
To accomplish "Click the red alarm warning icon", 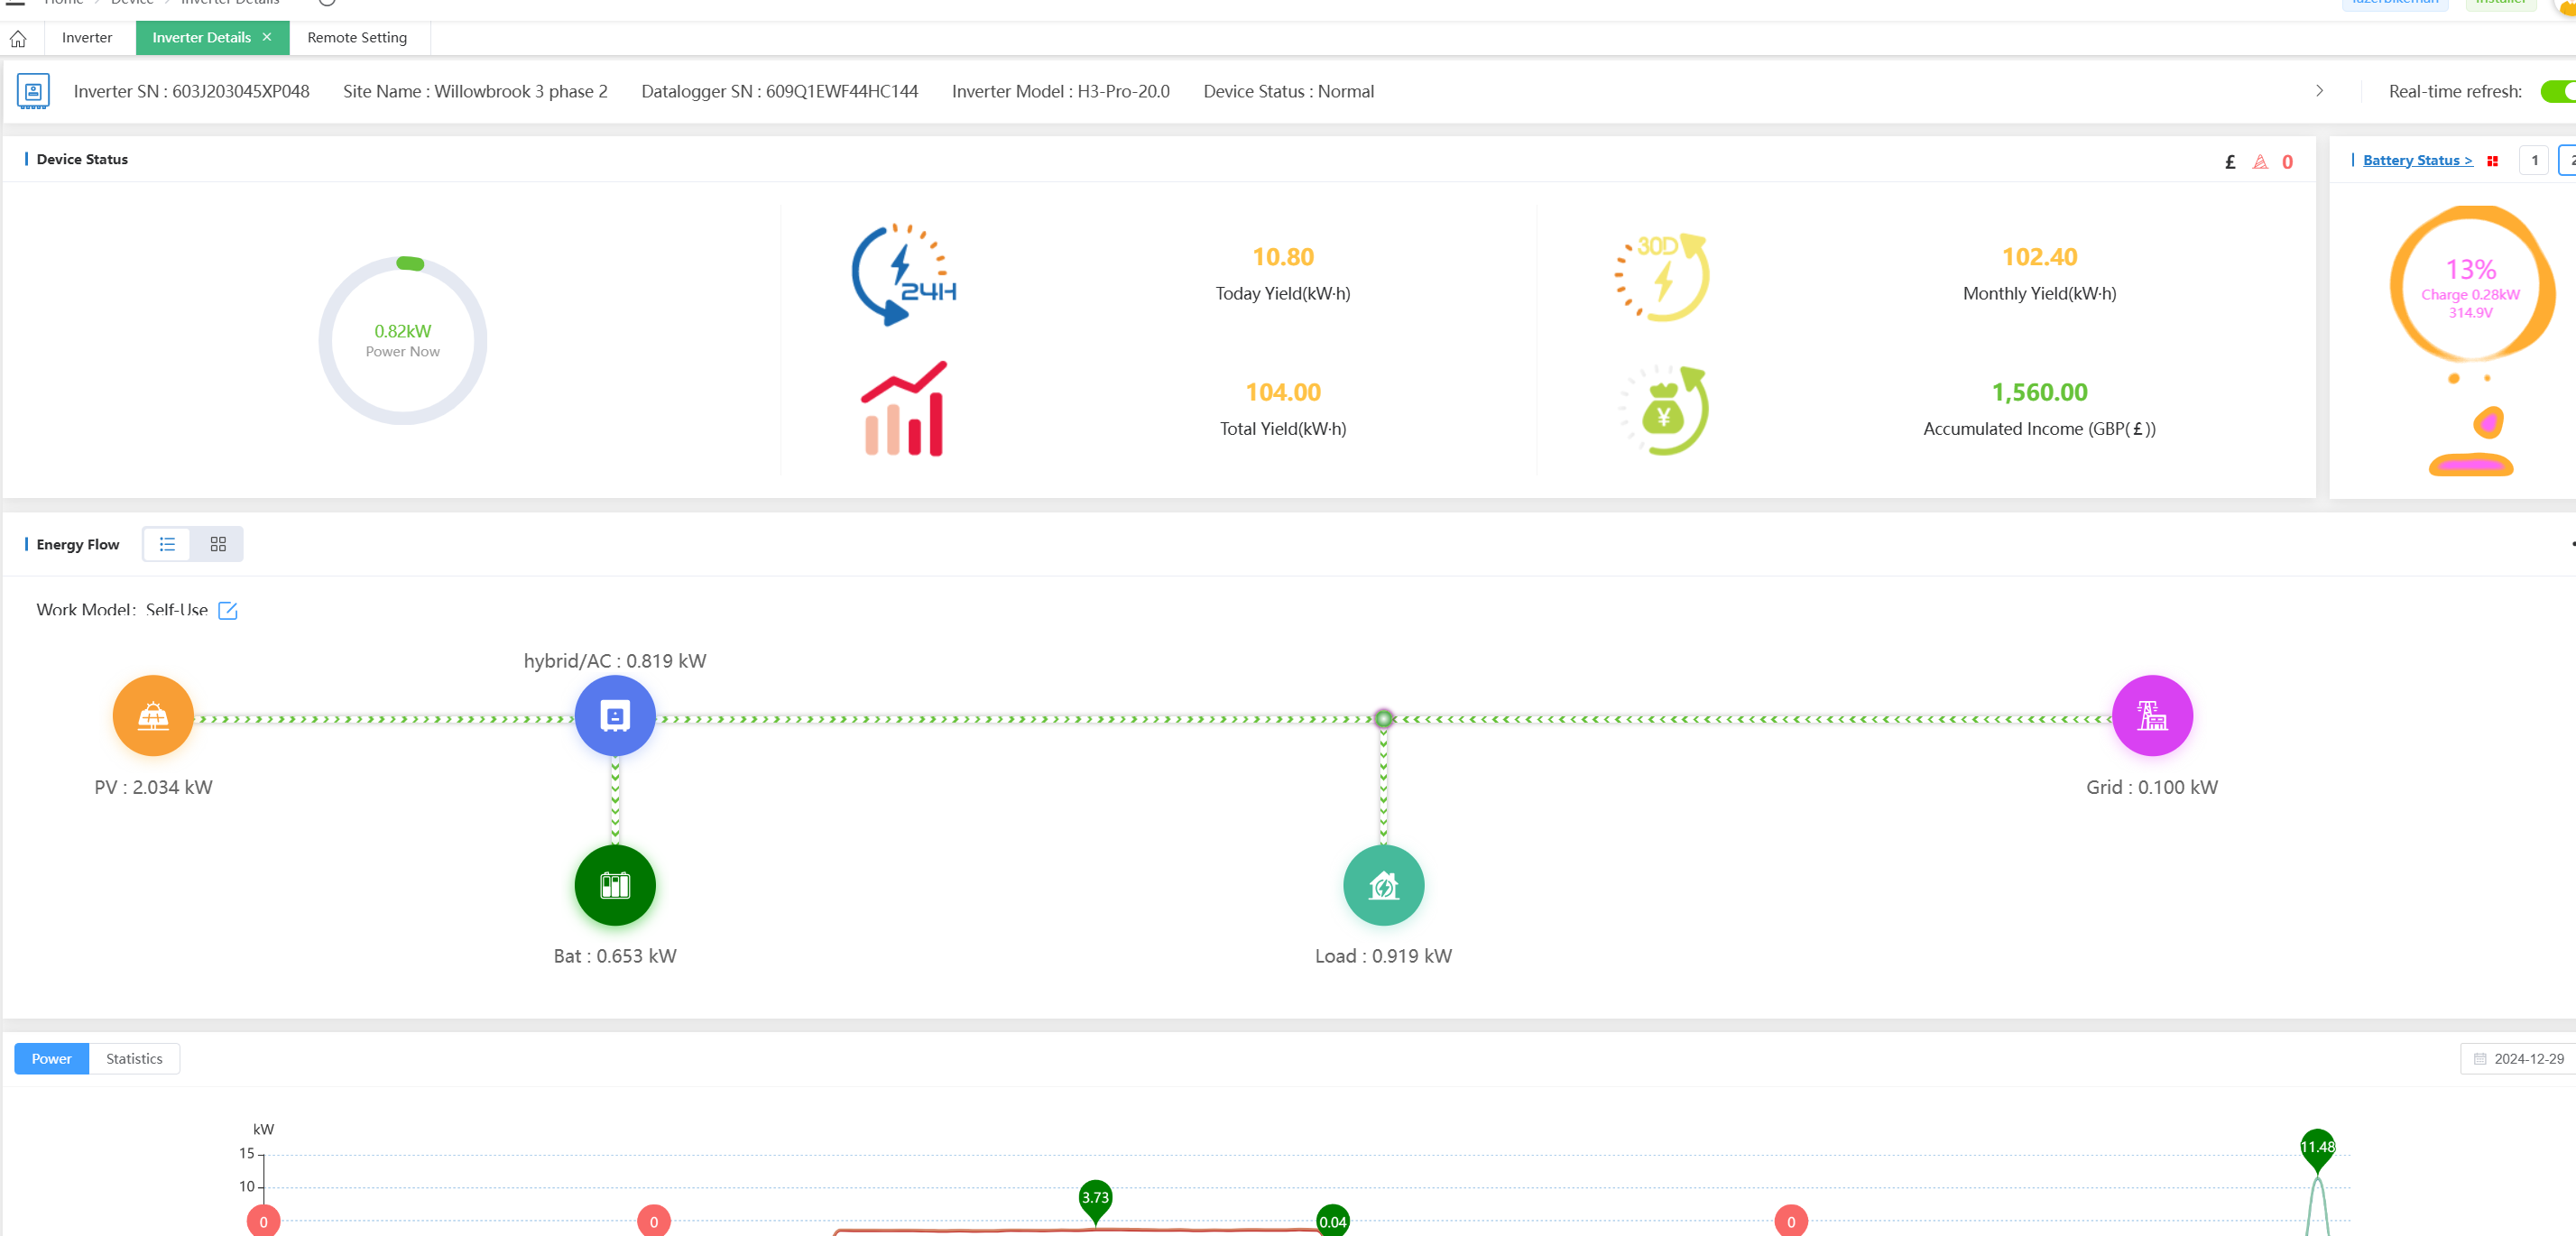I will (2260, 162).
